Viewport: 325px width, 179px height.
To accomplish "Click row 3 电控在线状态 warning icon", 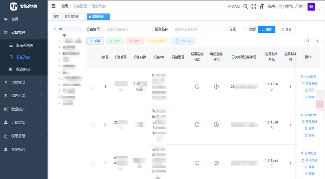I will click(216, 163).
